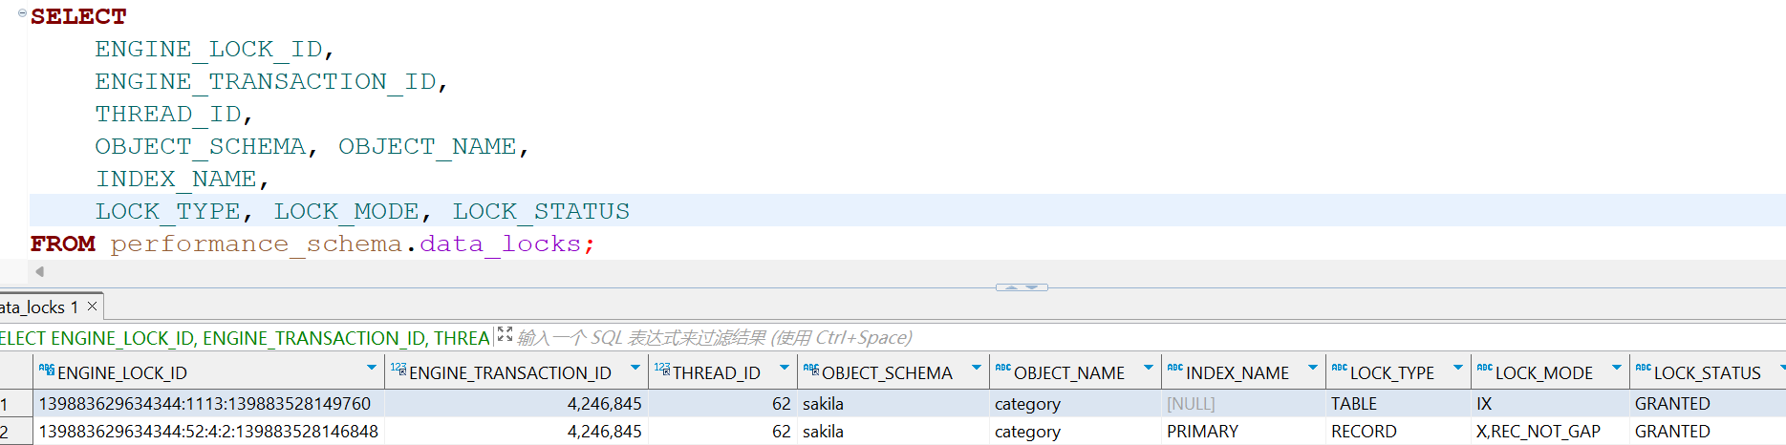The height and width of the screenshot is (445, 1786).
Task: Click ENGINE_LOCK_ID column type icon
Action: coord(47,370)
